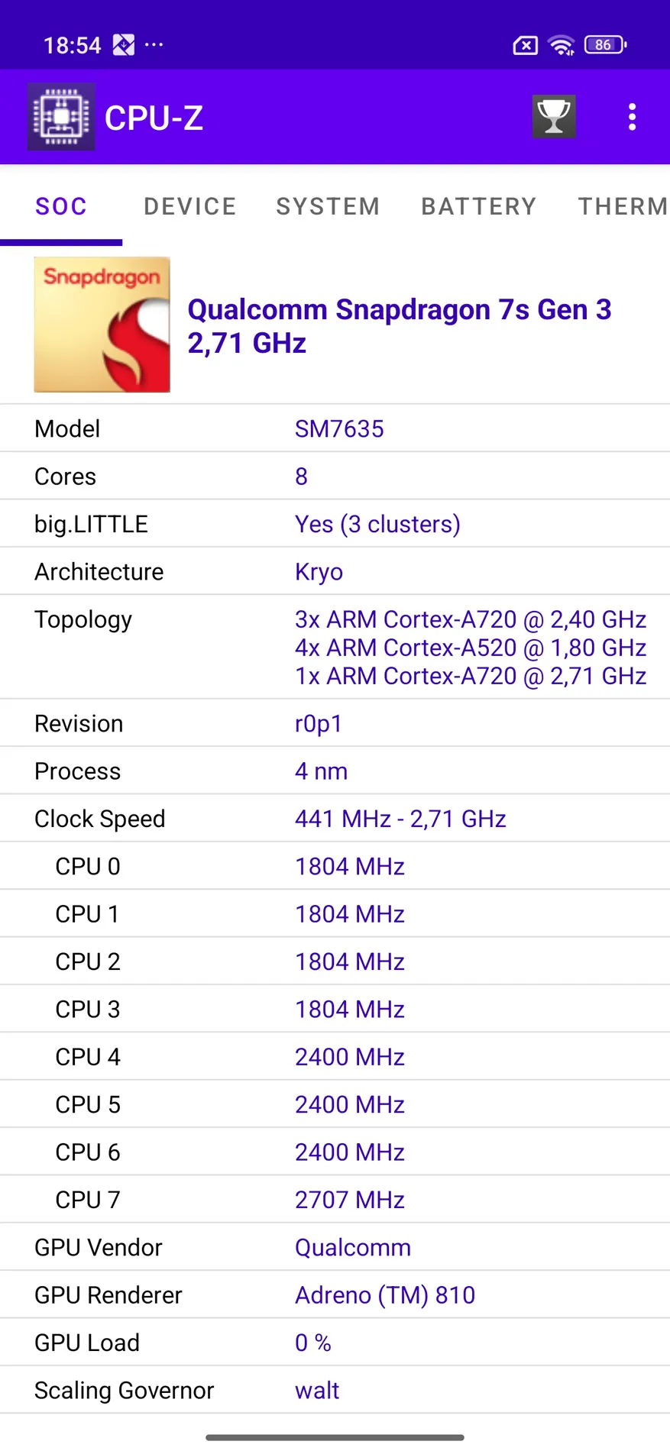670x1451 pixels.
Task: Tap the GPU Renderer Adreno 810 row
Action: click(x=335, y=1295)
